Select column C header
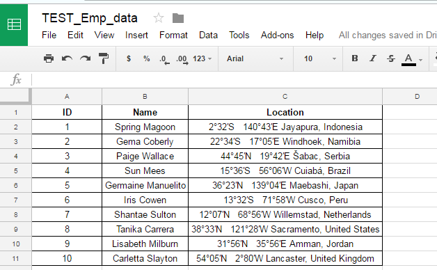The height and width of the screenshot is (270, 437). [x=285, y=97]
